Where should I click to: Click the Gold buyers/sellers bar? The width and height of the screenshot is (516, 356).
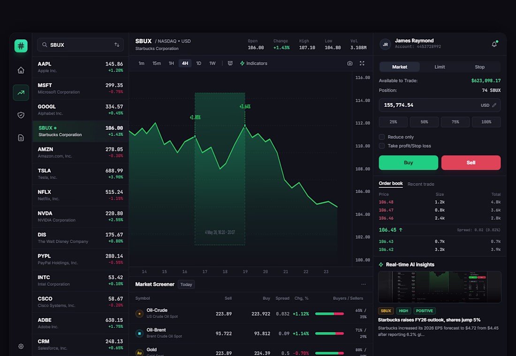[x=329, y=353]
